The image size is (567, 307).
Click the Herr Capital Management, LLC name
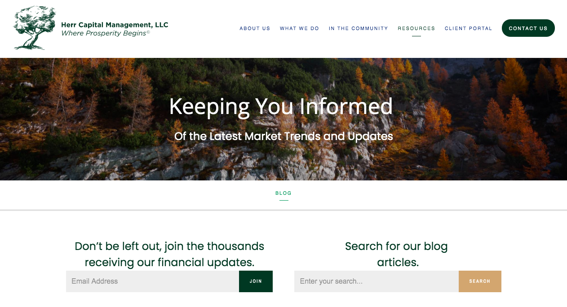pyautogui.click(x=115, y=25)
